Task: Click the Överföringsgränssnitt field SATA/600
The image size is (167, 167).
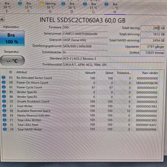Action: click(85, 46)
